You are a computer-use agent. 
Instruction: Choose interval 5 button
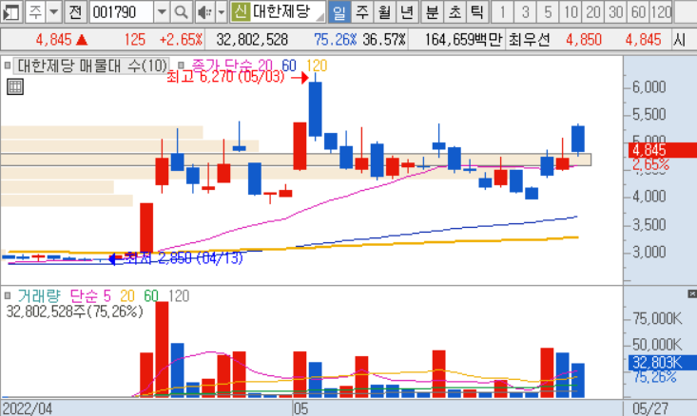click(548, 12)
